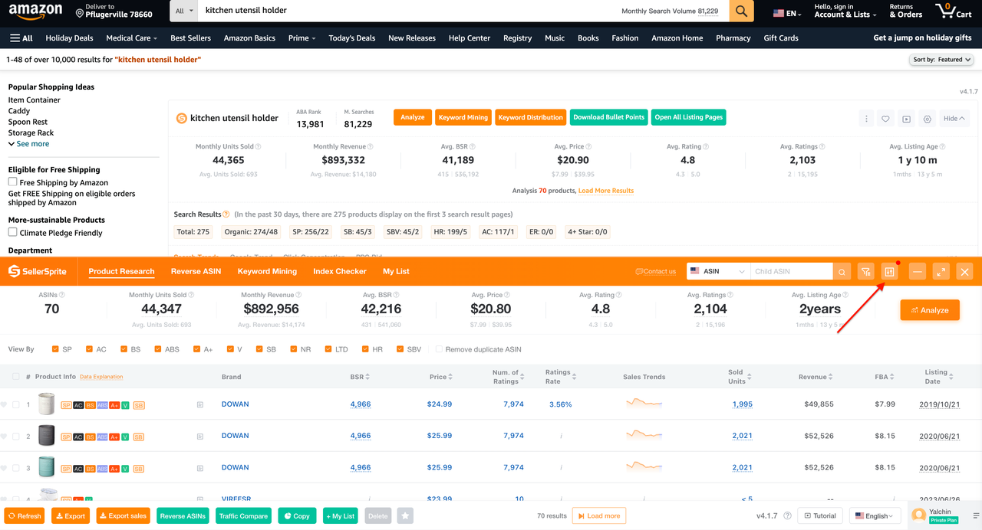The width and height of the screenshot is (982, 530).
Task: Expand Account & Lists dropdown
Action: tap(845, 11)
